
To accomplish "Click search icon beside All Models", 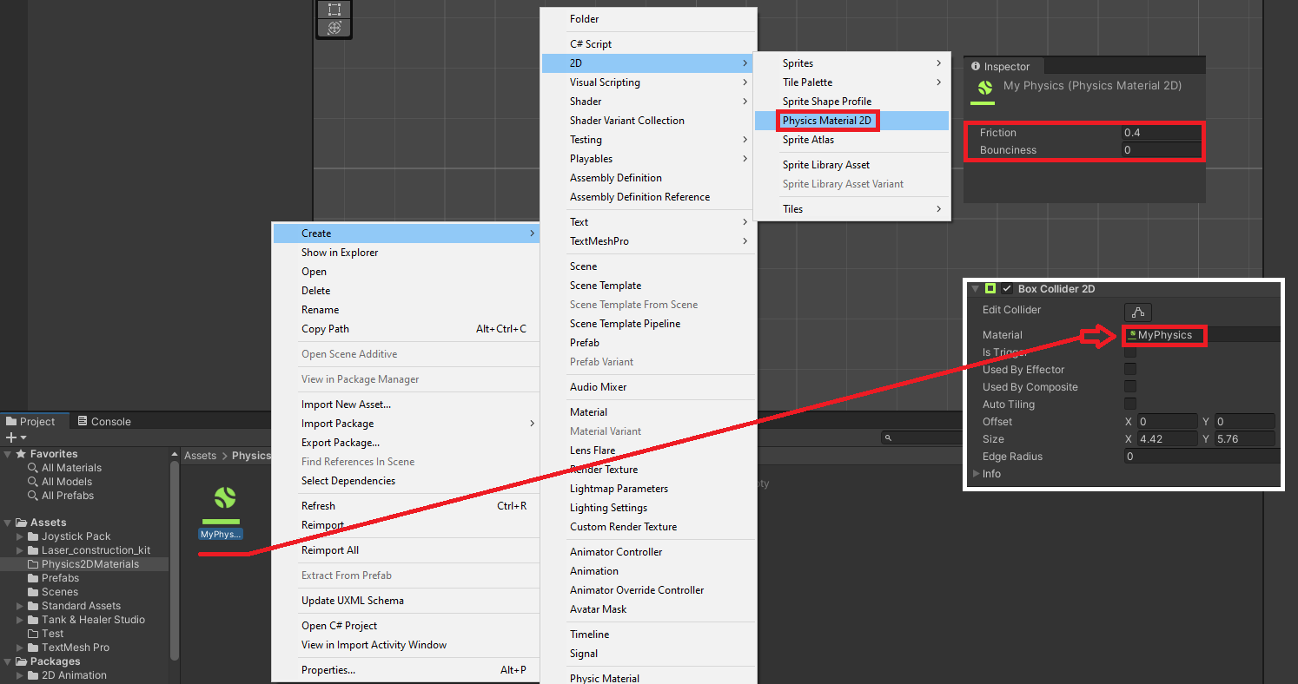I will 33,482.
